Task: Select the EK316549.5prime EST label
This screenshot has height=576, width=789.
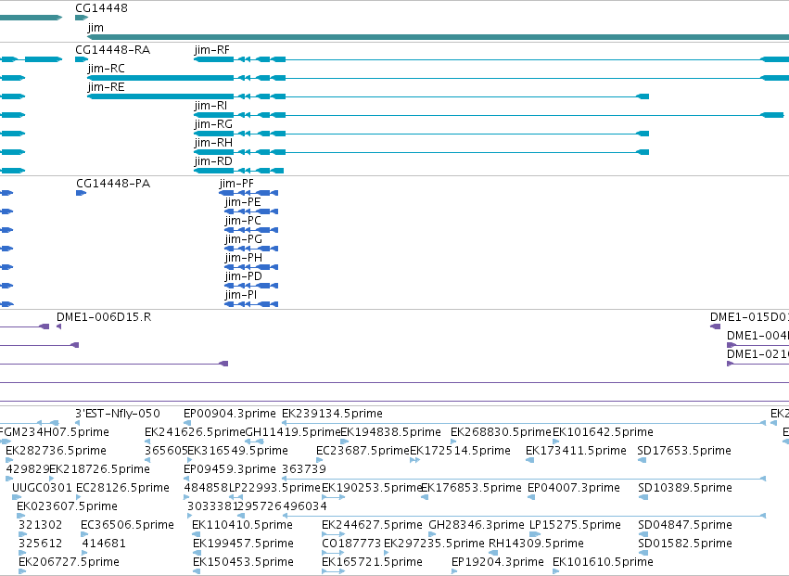Action: point(237,451)
